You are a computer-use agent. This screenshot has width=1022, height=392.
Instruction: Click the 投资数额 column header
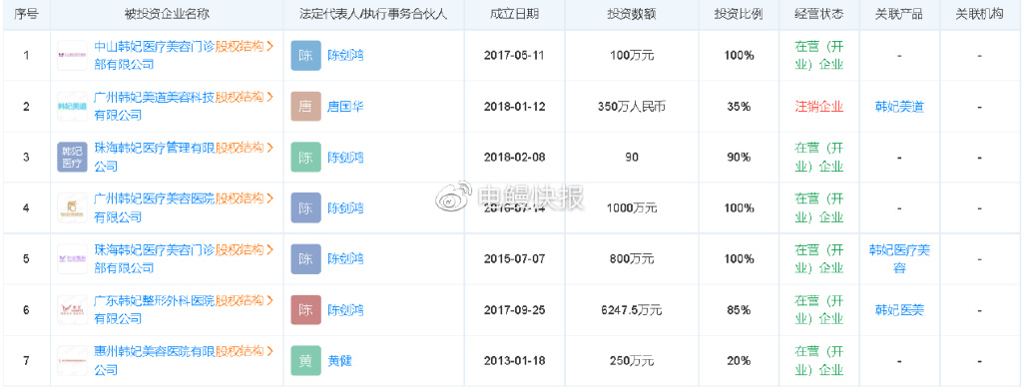click(x=632, y=14)
